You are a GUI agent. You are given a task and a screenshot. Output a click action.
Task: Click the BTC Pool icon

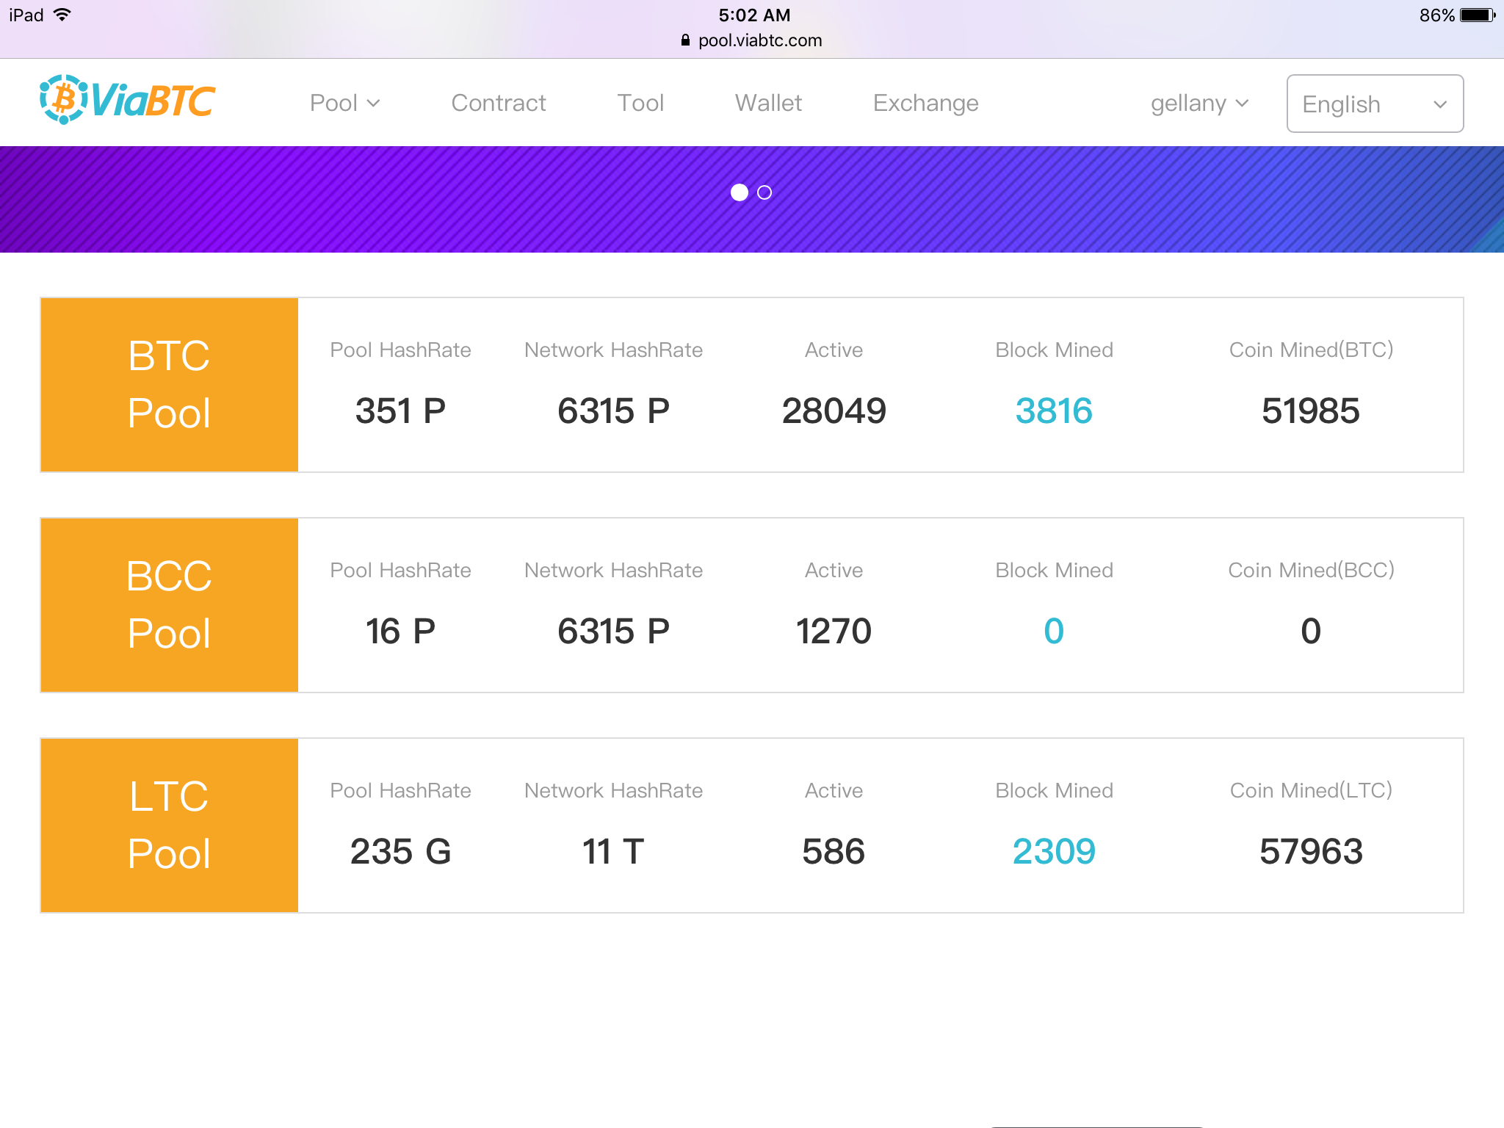[x=170, y=384]
